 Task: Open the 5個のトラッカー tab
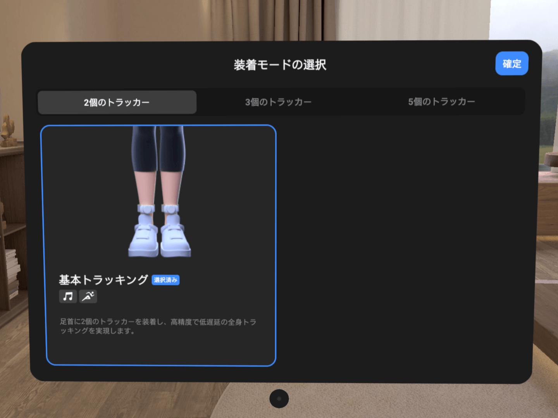[x=441, y=102]
